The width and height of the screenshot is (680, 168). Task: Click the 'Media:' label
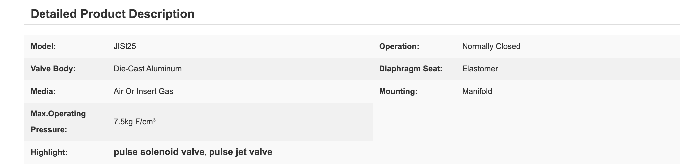[43, 91]
